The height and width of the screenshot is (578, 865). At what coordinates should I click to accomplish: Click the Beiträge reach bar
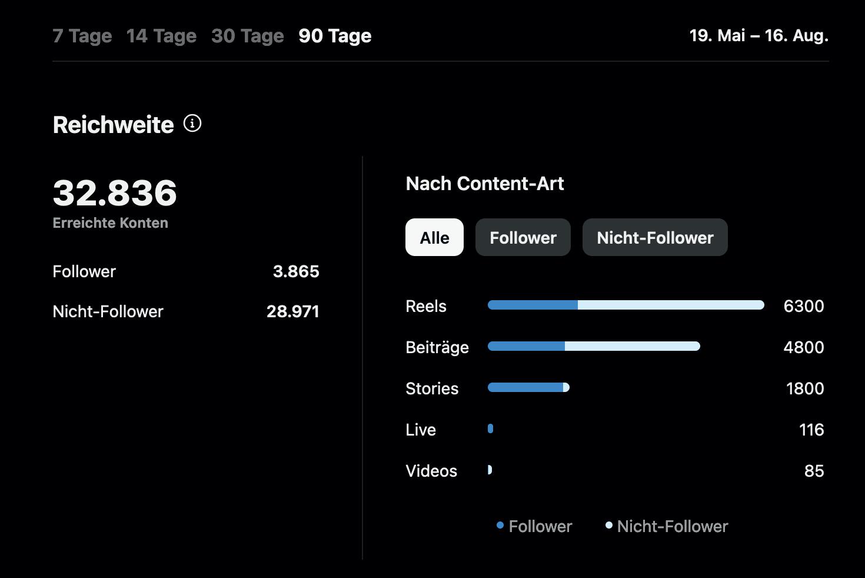click(594, 346)
